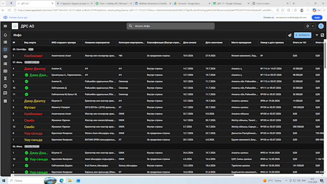Sort by Дата начало column header

coord(190,42)
